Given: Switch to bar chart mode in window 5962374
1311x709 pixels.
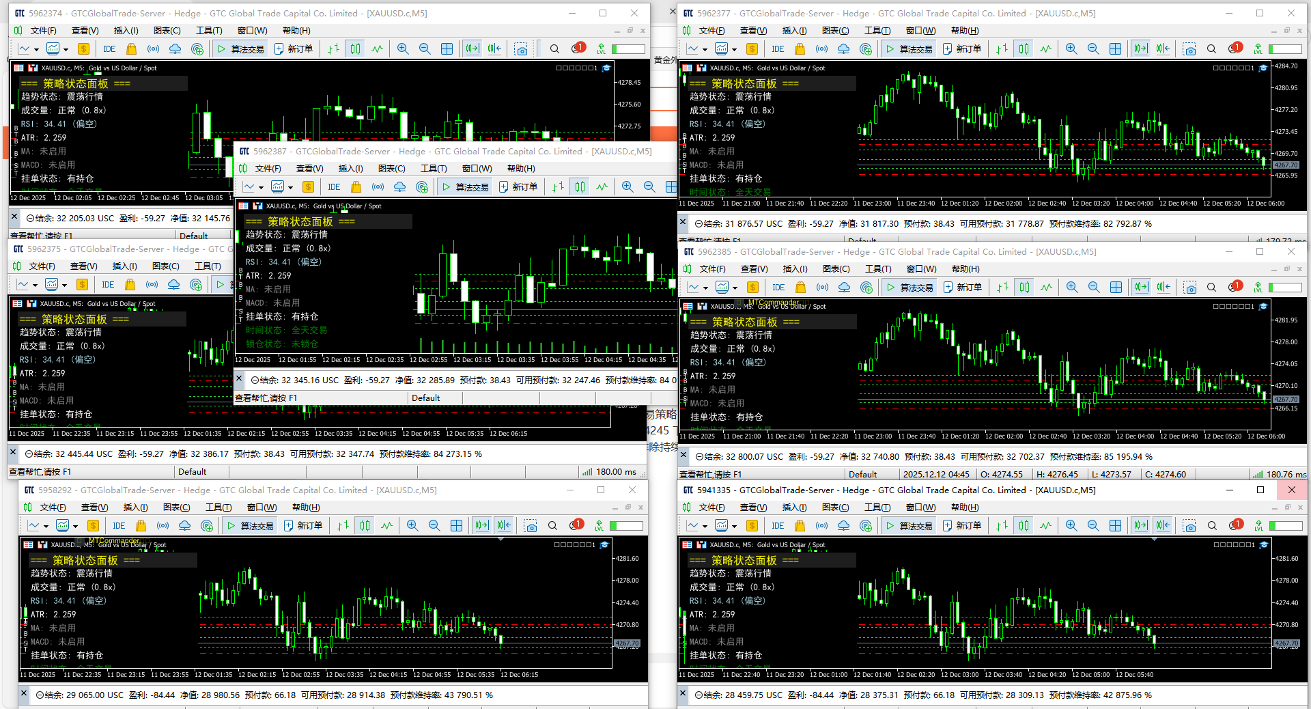Looking at the screenshot, I should 333,49.
